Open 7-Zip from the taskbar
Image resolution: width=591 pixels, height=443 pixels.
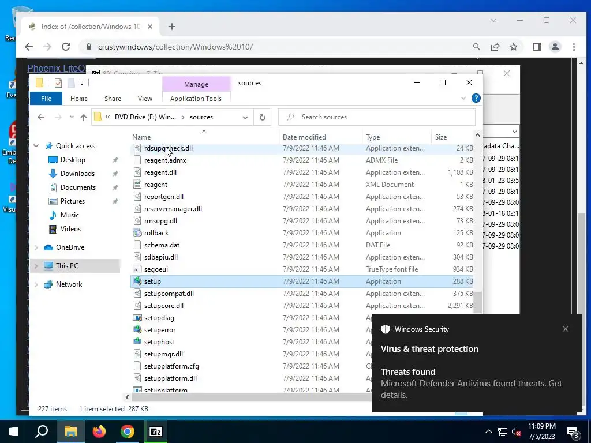coord(156,431)
